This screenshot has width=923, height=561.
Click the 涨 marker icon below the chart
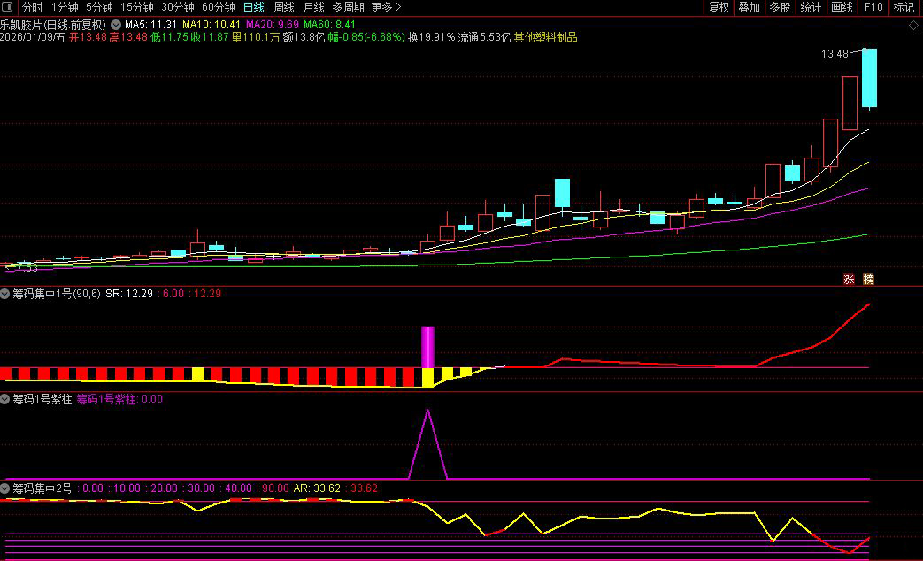click(849, 280)
